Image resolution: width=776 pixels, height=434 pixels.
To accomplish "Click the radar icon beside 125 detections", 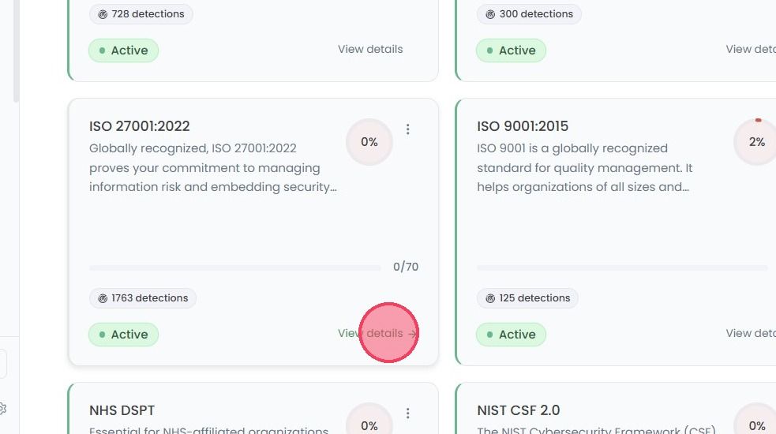I will 490,298.
